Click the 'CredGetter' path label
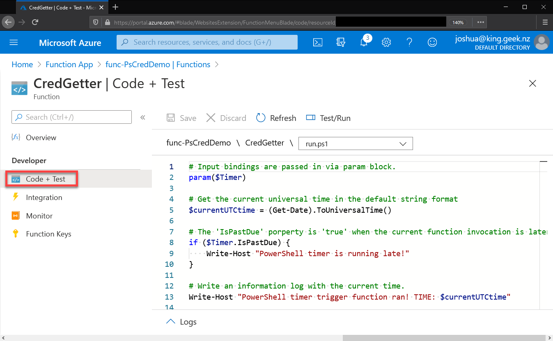This screenshot has width=553, height=341. click(265, 143)
